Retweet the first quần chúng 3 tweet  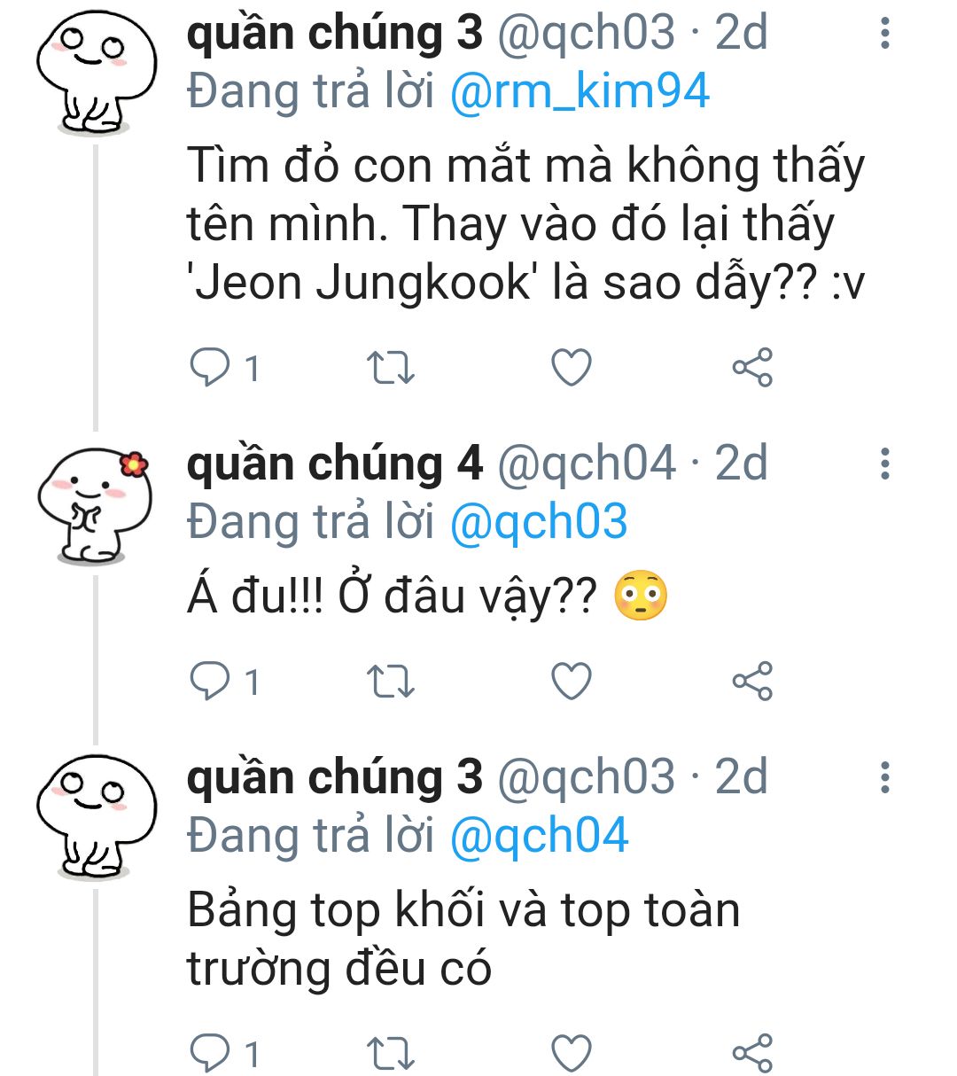coord(391,367)
